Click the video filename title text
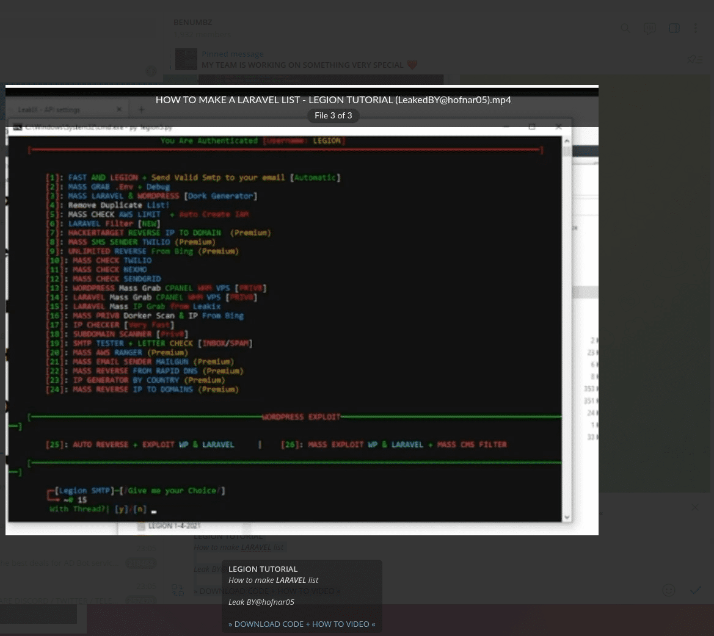714x636 pixels. 333,99
